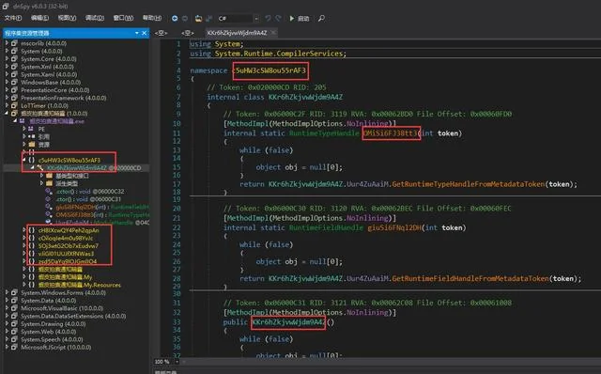Image resolution: width=601 pixels, height=374 pixels.
Task: Expand the cHBIXzwQY4Peh2qpAn namespace
Action: pyautogui.click(x=24, y=230)
